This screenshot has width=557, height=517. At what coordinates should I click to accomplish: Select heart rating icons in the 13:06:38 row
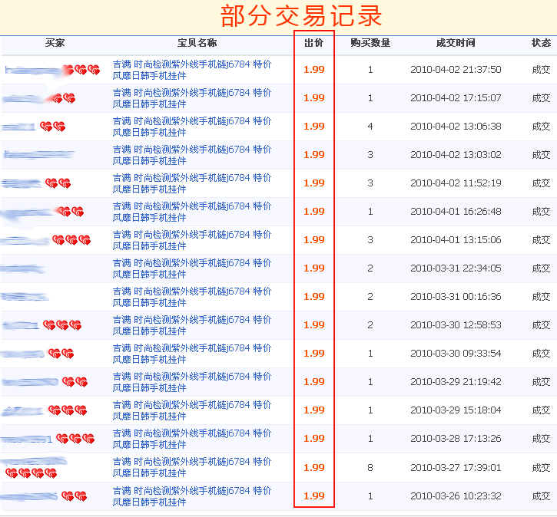tap(52, 127)
